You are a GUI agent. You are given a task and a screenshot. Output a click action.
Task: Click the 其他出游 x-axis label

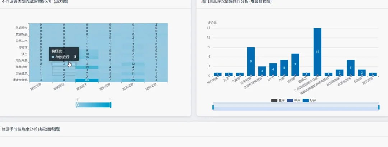tap(35, 87)
